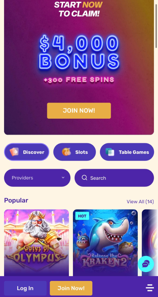158x297 pixels.
Task: Select the Discover category tab
Action: point(27,152)
